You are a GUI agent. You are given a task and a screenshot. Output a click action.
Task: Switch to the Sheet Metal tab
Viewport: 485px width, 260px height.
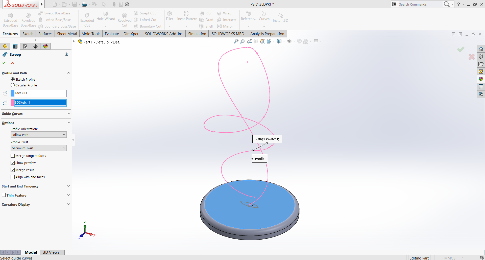pyautogui.click(x=67, y=34)
